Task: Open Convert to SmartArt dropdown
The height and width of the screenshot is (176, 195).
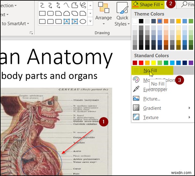Action: pyautogui.click(x=15, y=23)
